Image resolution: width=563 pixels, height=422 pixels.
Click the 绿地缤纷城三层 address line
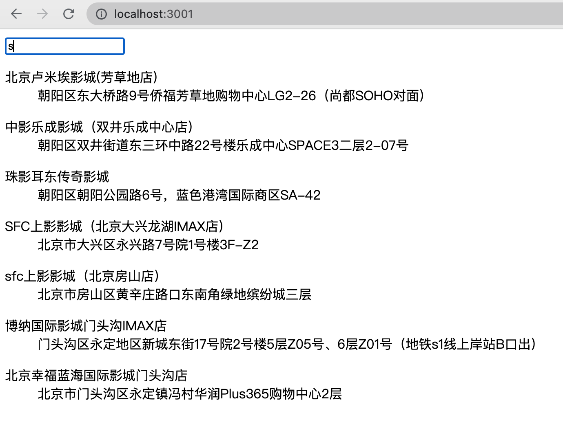(174, 295)
